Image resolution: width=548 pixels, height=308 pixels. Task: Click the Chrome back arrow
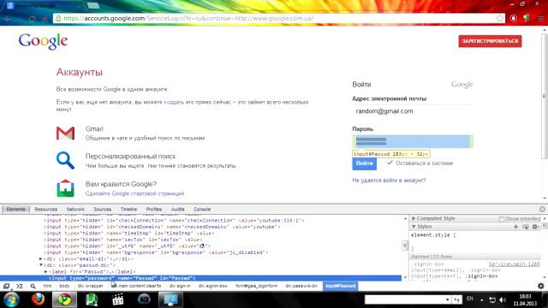[x=8, y=19]
